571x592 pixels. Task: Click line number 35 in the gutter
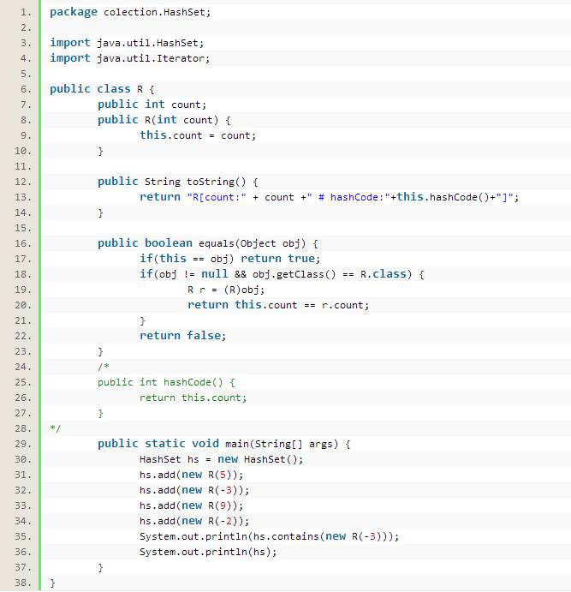coord(23,536)
